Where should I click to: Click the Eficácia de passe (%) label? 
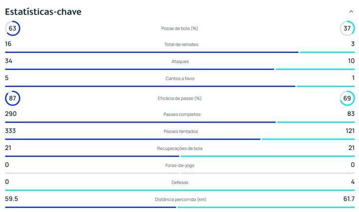[179, 98]
